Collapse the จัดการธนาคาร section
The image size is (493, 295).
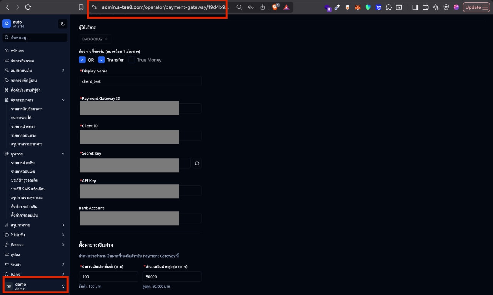pyautogui.click(x=35, y=99)
